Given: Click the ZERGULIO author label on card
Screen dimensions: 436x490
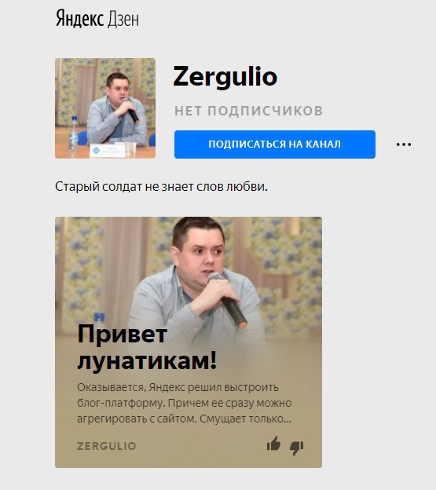Looking at the screenshot, I should 107,446.
